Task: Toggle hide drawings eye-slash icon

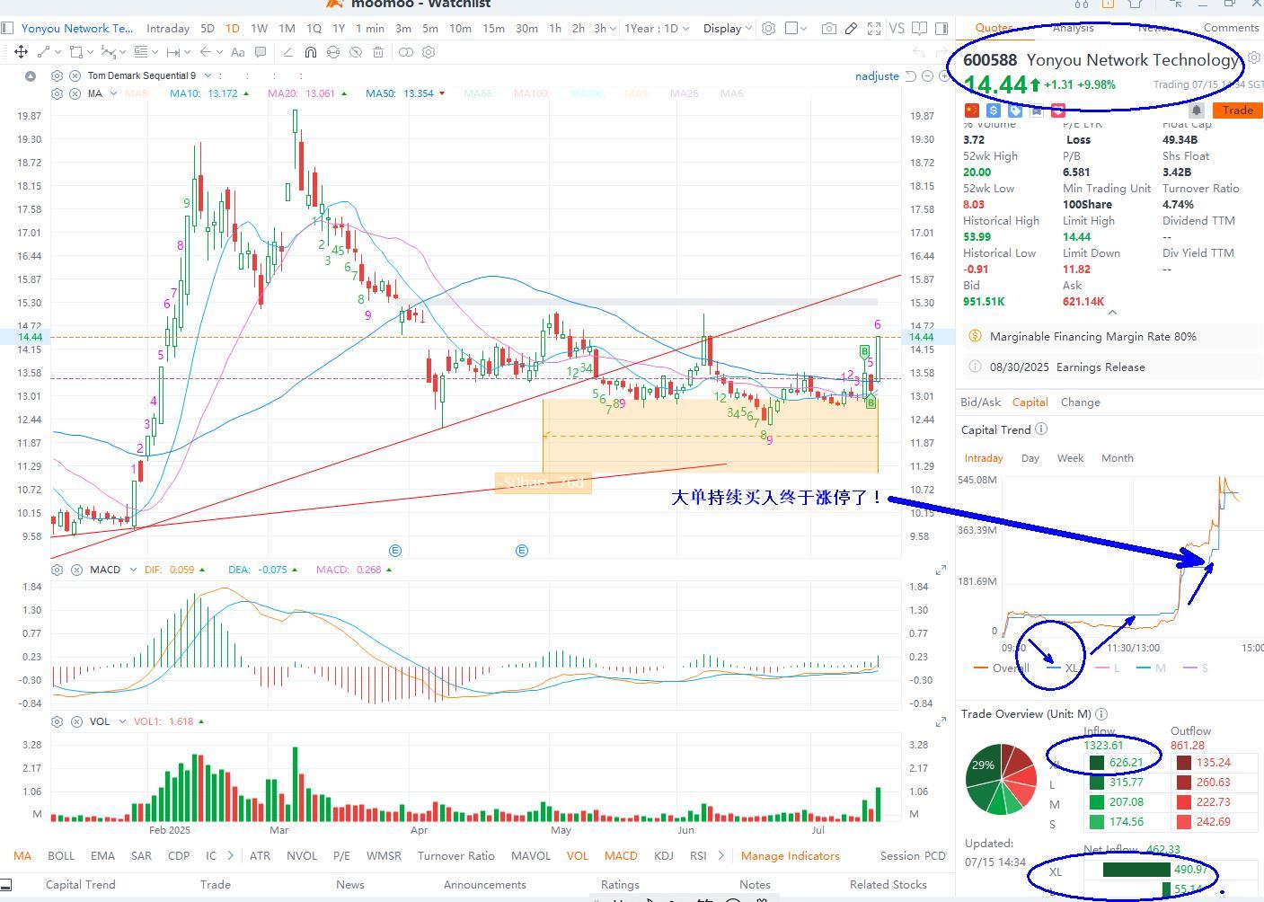Action: 356,52
